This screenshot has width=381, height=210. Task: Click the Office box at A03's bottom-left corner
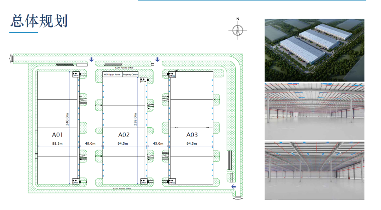172,182
